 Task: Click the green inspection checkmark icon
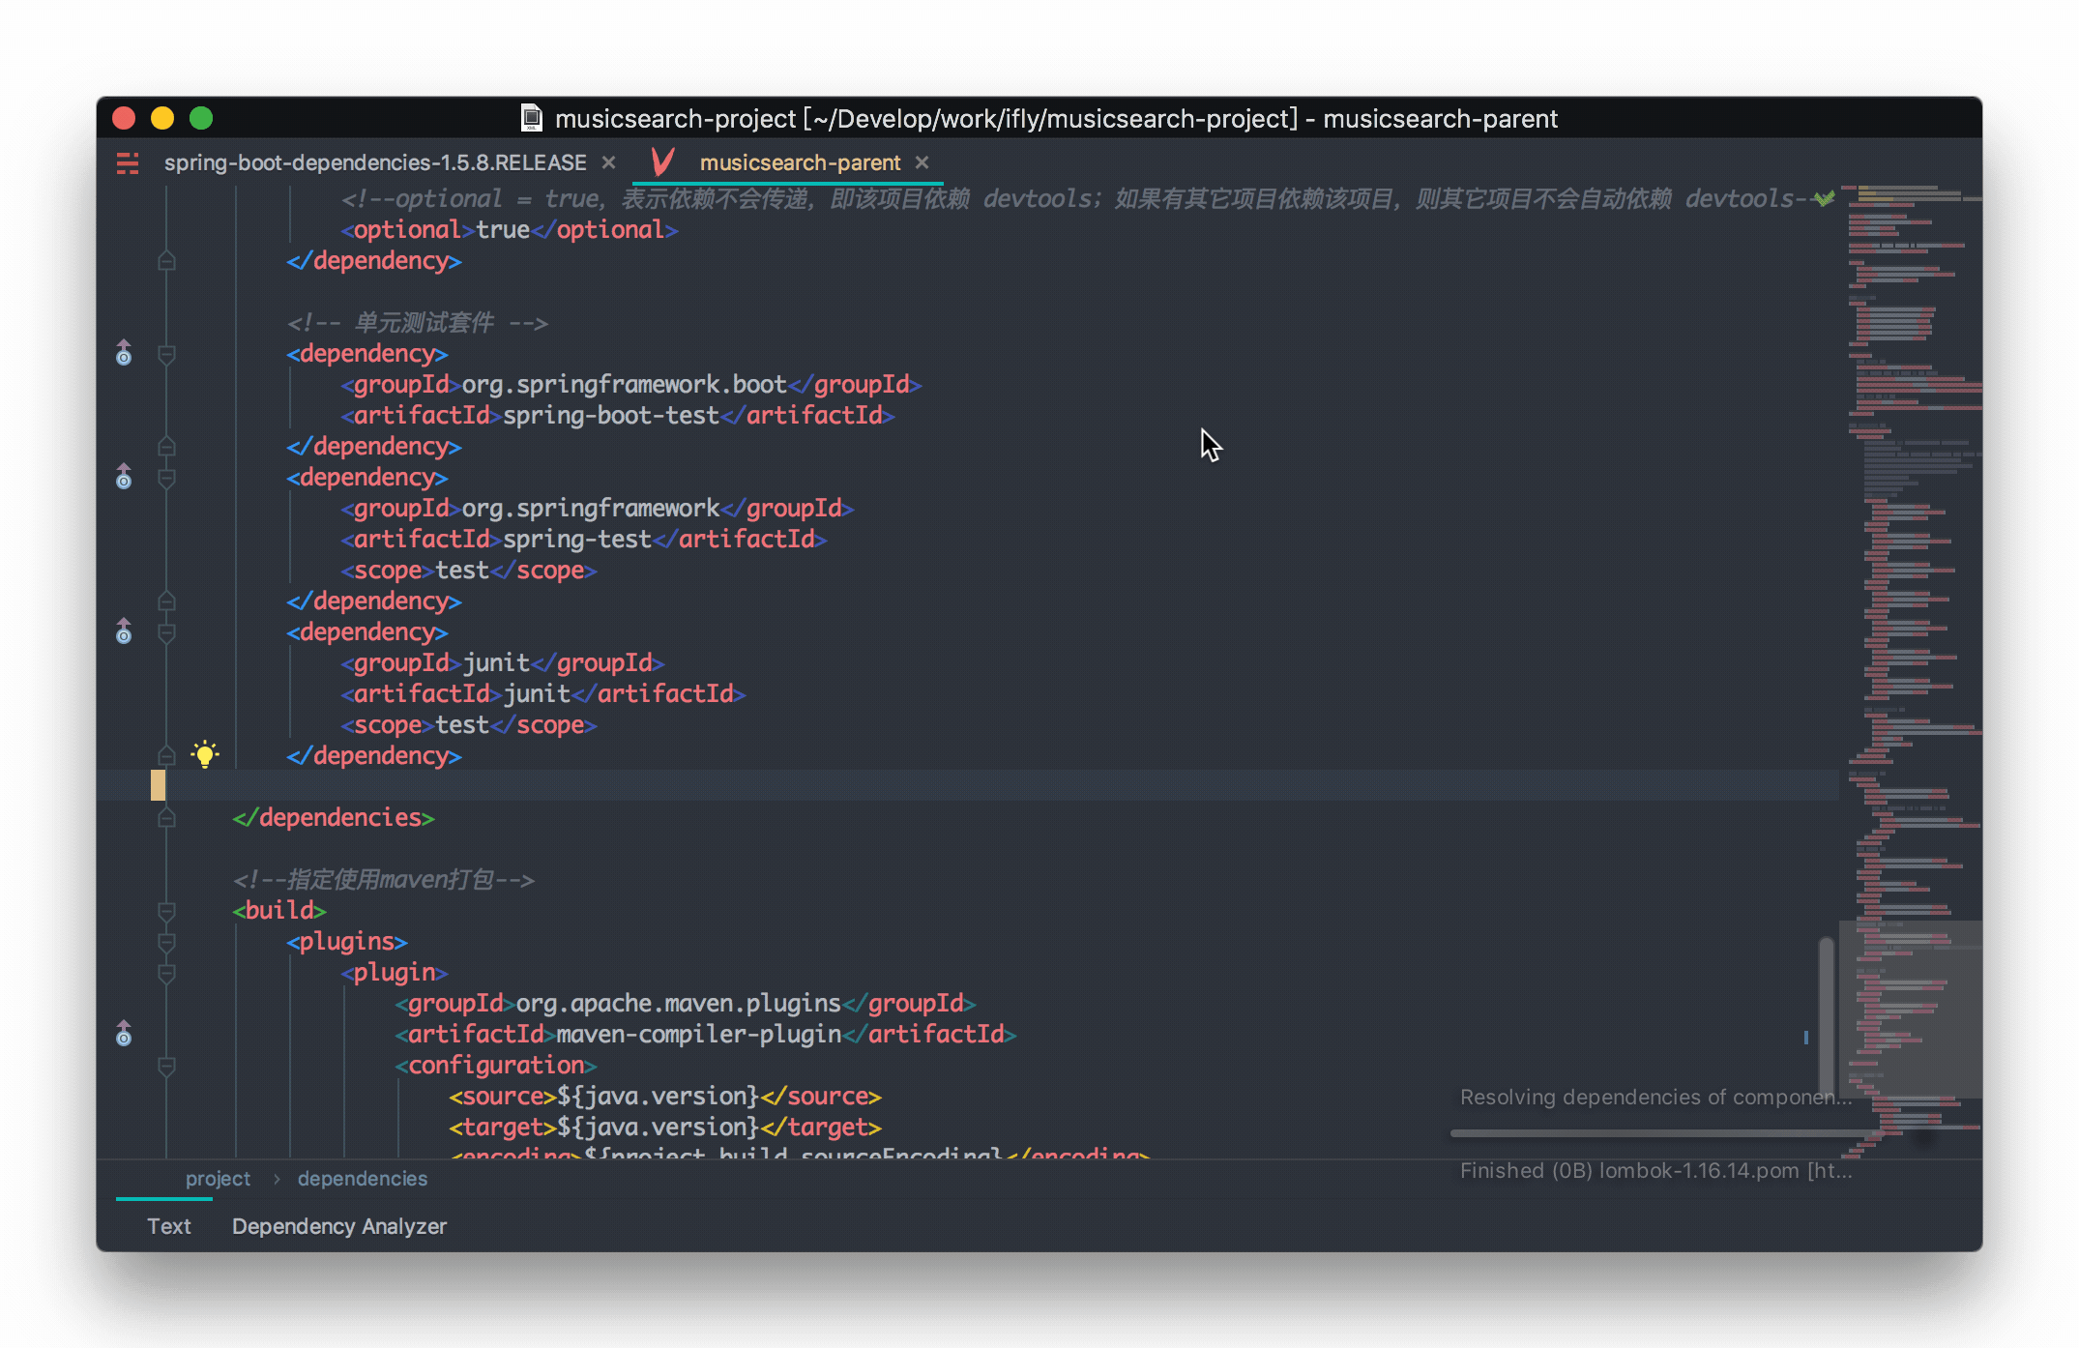pyautogui.click(x=1824, y=198)
